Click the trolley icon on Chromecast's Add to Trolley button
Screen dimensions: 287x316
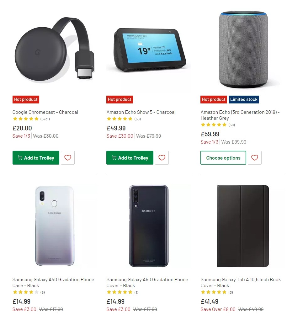(x=20, y=158)
